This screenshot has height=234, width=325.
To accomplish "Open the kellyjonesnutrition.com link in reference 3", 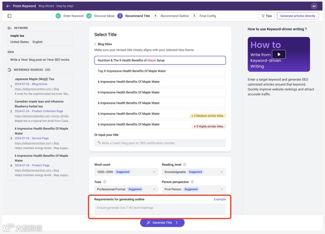I will 37,143.
